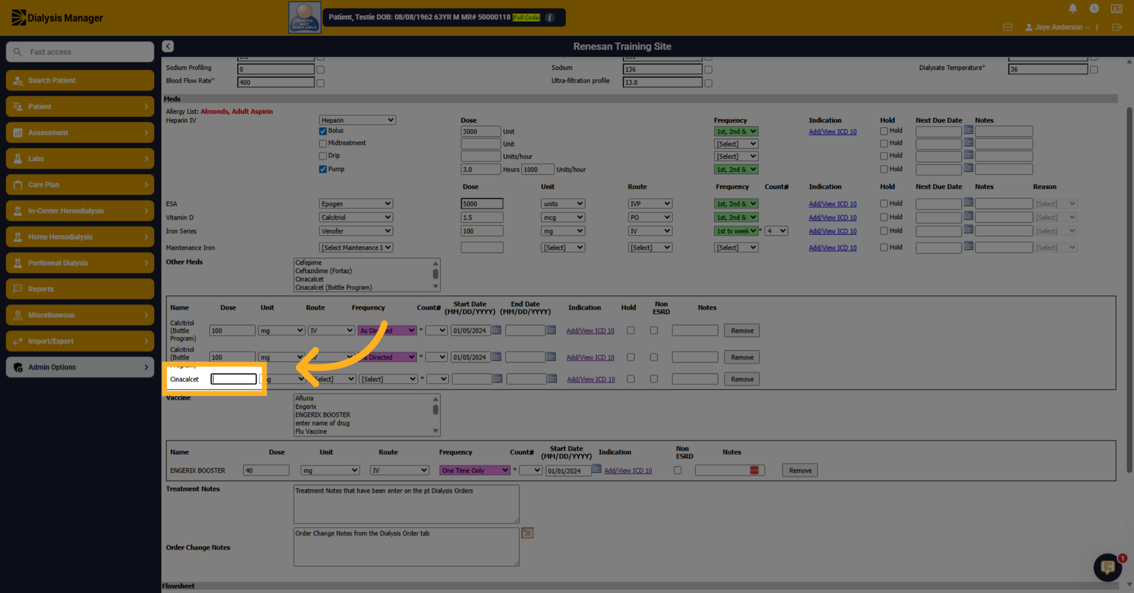Expand the Assessment menu
This screenshot has height=593, width=1134.
tap(80, 133)
